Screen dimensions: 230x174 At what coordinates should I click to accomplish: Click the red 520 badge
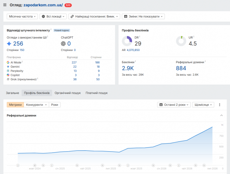[68, 5]
